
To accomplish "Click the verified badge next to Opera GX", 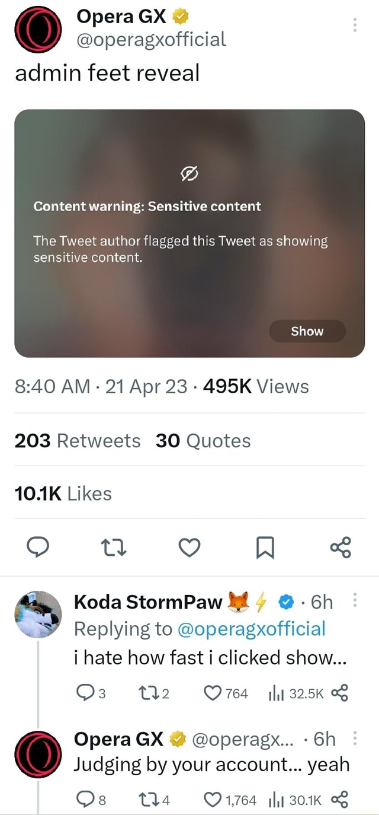I will click(x=179, y=16).
